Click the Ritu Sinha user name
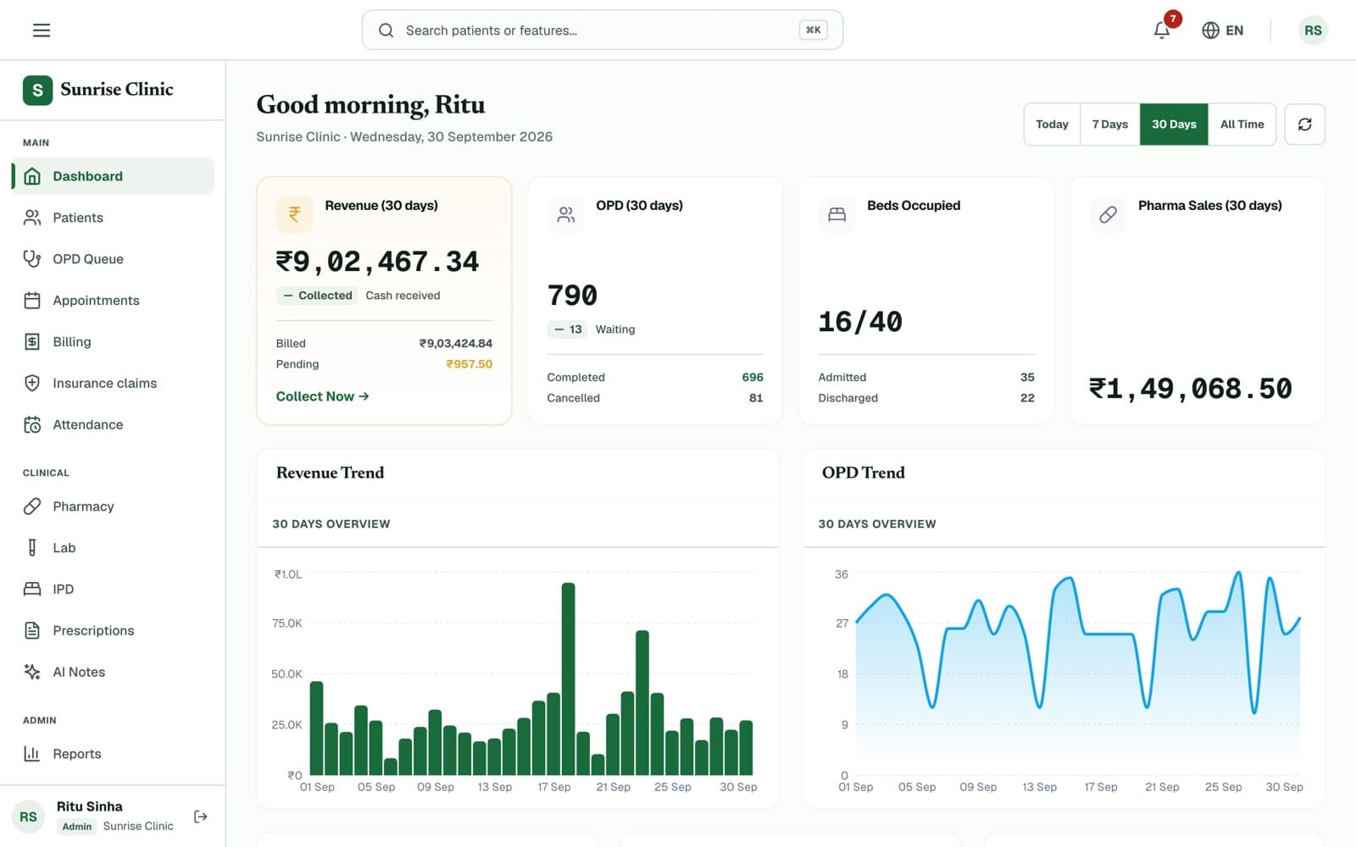Screen dimensions: 1356x847 click(90, 806)
